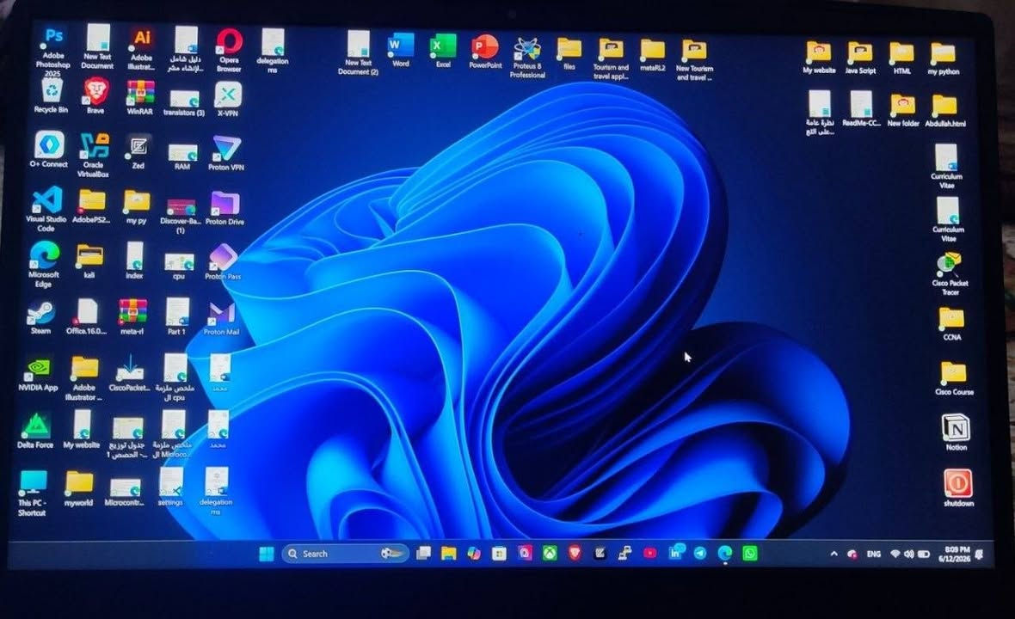Launch Cisco Packet Tracer

(950, 274)
